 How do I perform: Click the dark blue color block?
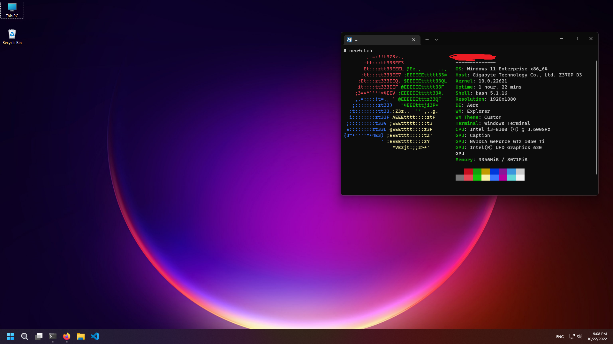[494, 171]
